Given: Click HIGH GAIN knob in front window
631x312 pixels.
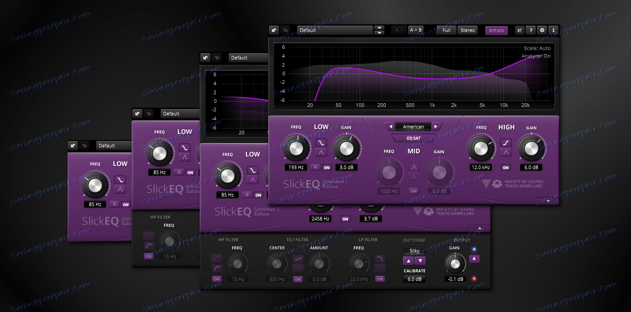Looking at the screenshot, I should point(531,147).
